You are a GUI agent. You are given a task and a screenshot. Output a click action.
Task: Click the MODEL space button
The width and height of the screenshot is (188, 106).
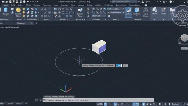click(x=100, y=104)
